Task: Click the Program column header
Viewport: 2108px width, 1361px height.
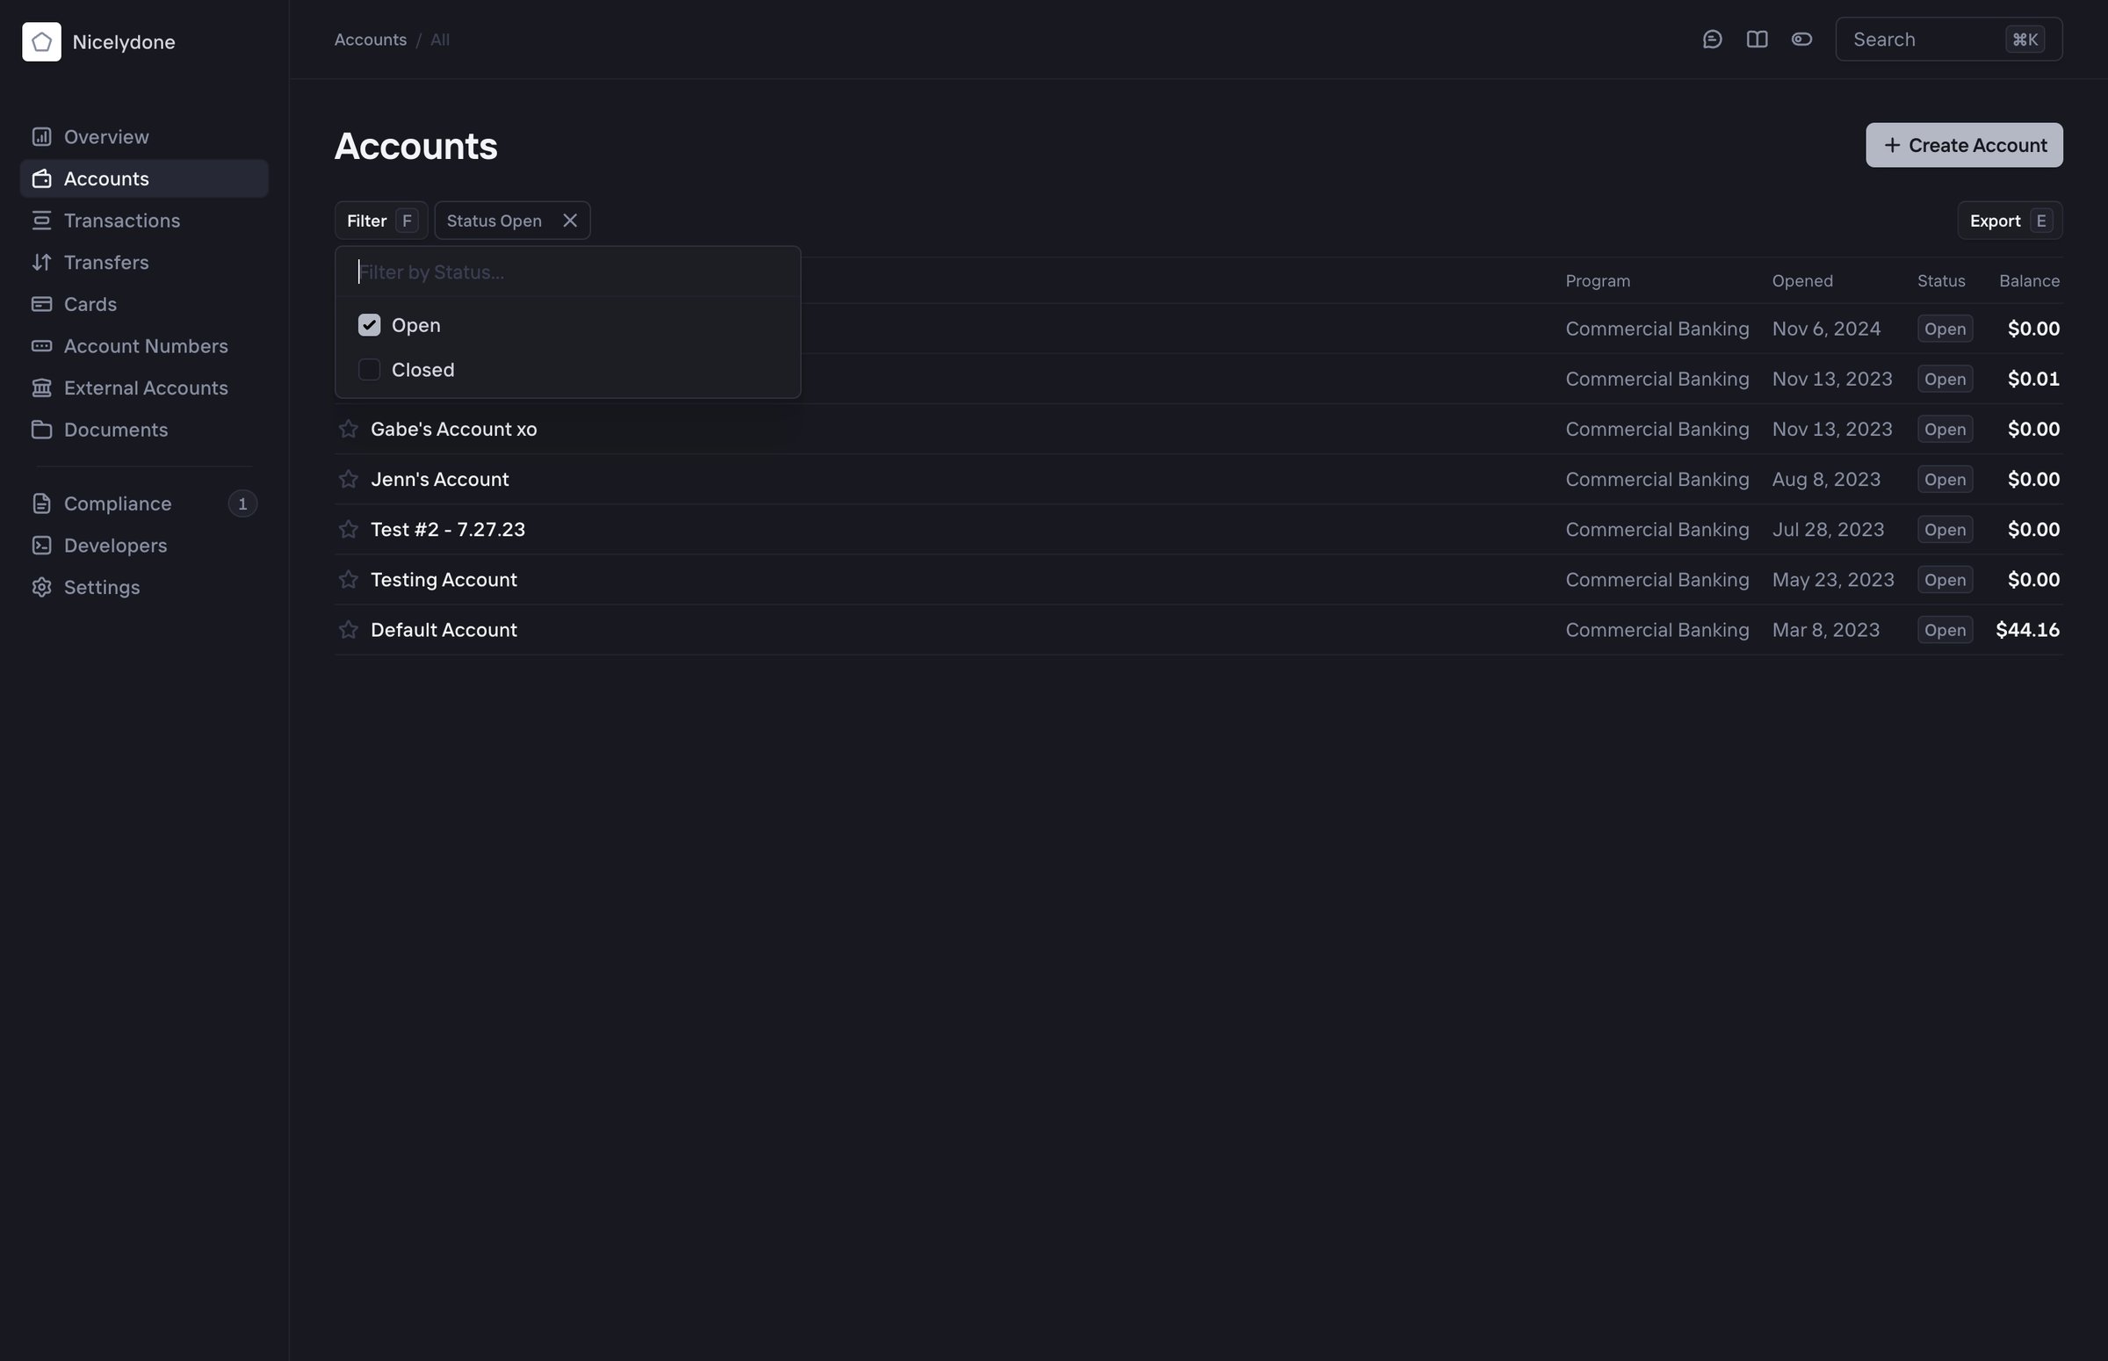Action: pos(1598,281)
